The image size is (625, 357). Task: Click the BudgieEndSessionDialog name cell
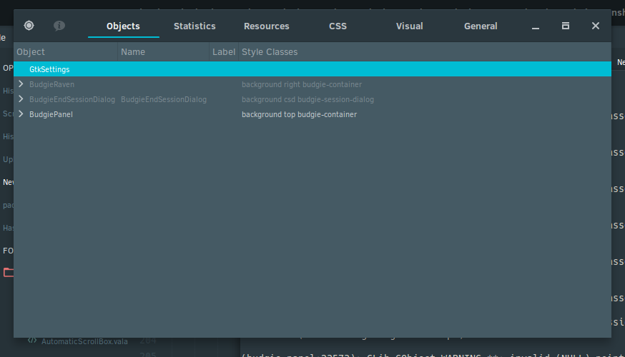(x=164, y=99)
